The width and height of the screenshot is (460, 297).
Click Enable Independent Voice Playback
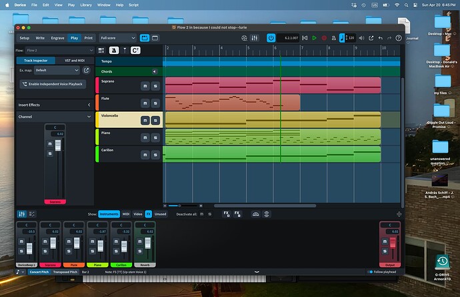pos(53,84)
